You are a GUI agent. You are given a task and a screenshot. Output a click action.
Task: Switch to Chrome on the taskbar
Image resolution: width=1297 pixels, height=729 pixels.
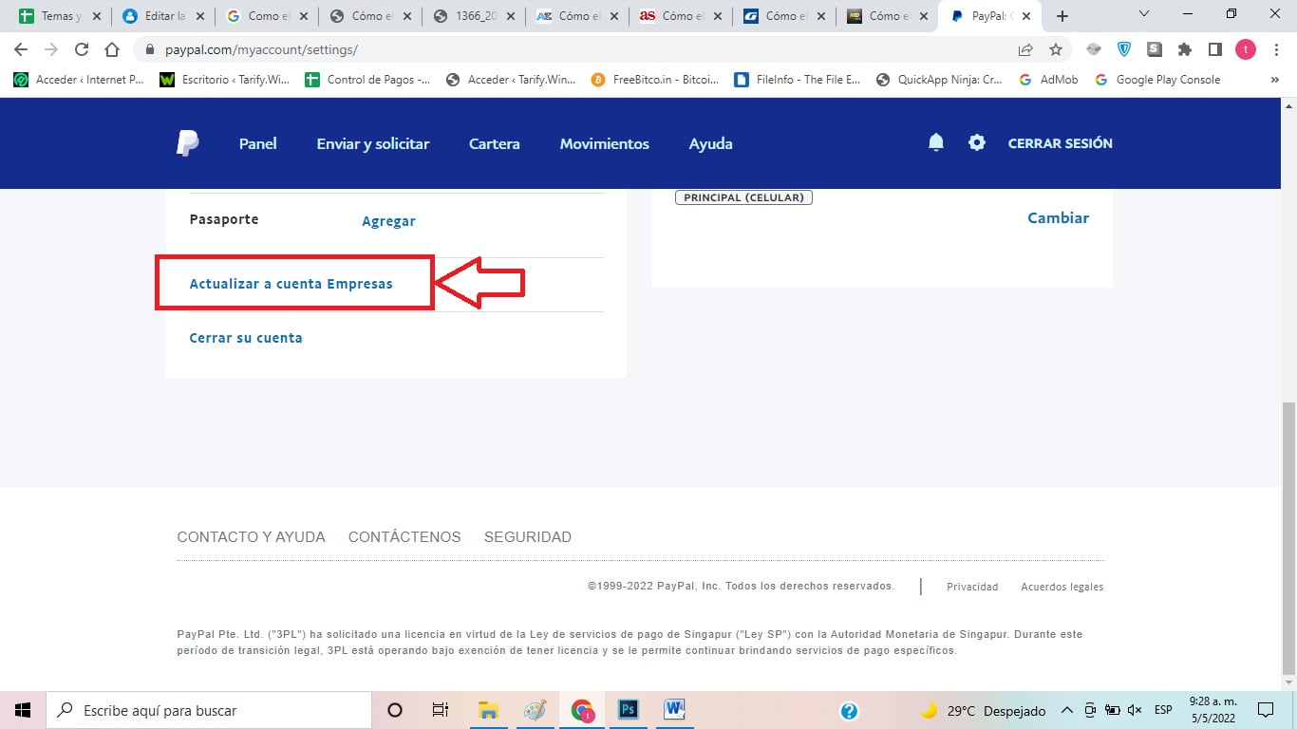[582, 710]
